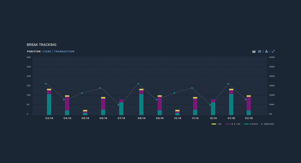
Task: Toggle the AMOUNT line legend item
Action: click(268, 124)
